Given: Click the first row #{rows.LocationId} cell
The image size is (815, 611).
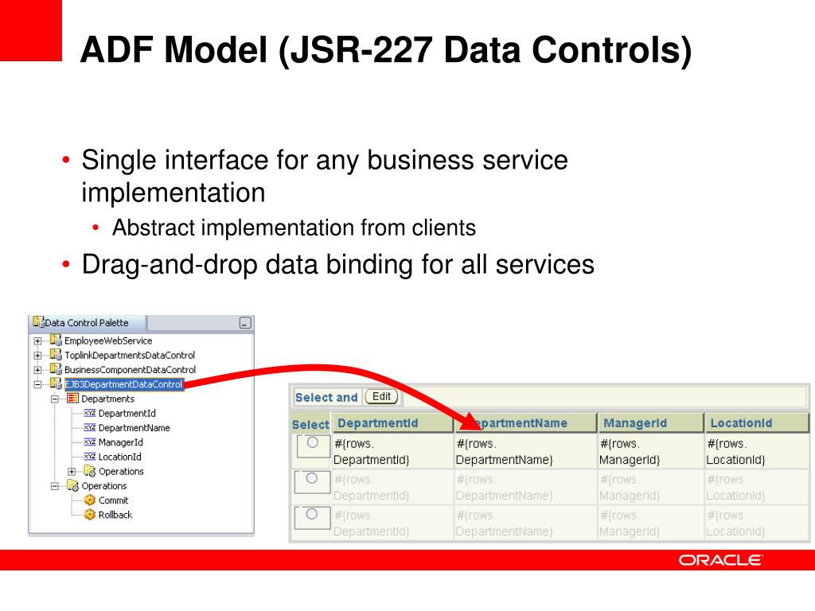Looking at the screenshot, I should [x=757, y=452].
